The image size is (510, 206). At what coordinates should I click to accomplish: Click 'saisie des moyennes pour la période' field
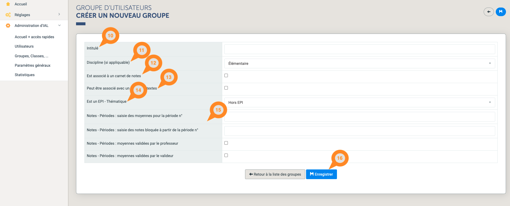click(x=360, y=117)
